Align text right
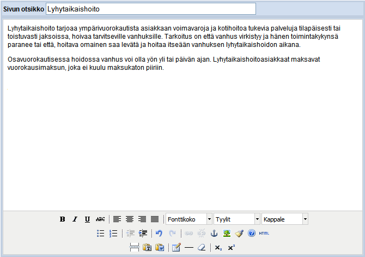The height and width of the screenshot is (257, 365). tap(142, 219)
